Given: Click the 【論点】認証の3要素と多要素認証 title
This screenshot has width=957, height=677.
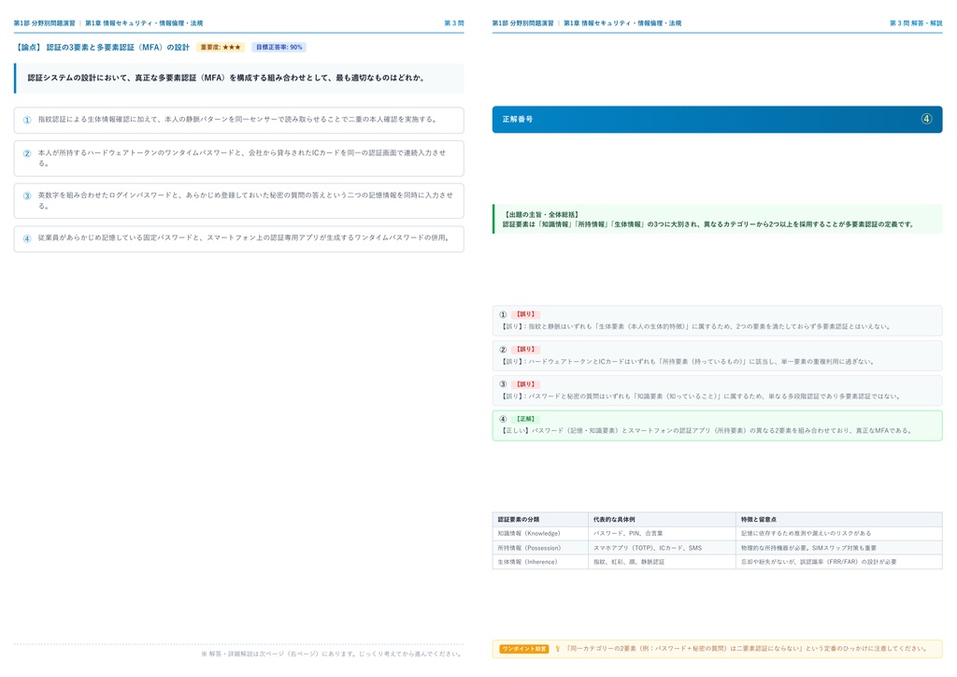Looking at the screenshot, I should tap(102, 47).
